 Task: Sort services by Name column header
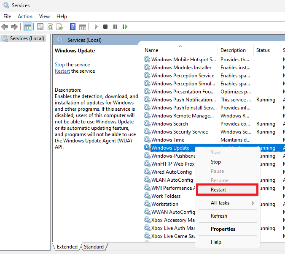(151, 50)
